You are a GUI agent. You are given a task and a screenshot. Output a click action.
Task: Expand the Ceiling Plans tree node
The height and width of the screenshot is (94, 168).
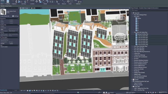(133, 53)
